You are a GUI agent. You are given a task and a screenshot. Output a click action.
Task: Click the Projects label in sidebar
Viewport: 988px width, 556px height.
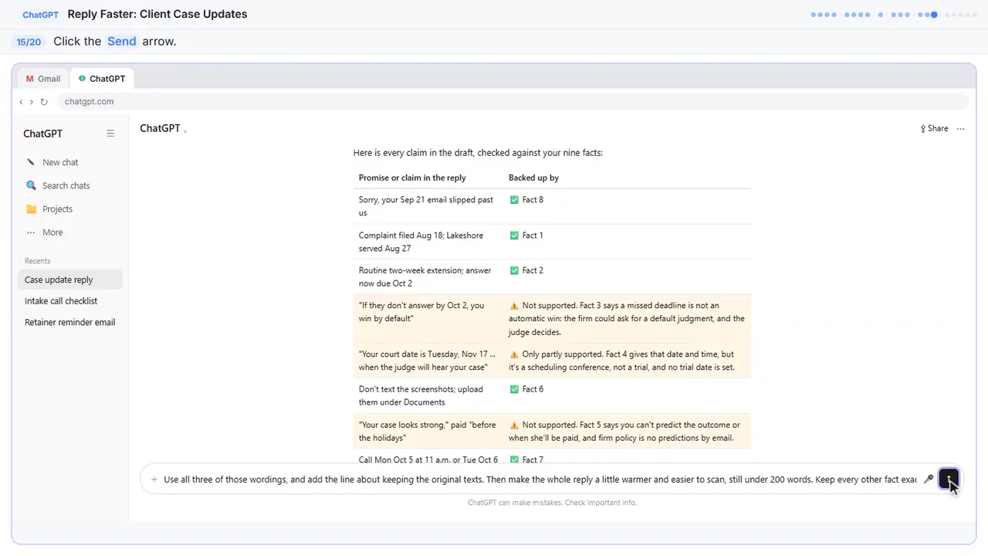[57, 209]
